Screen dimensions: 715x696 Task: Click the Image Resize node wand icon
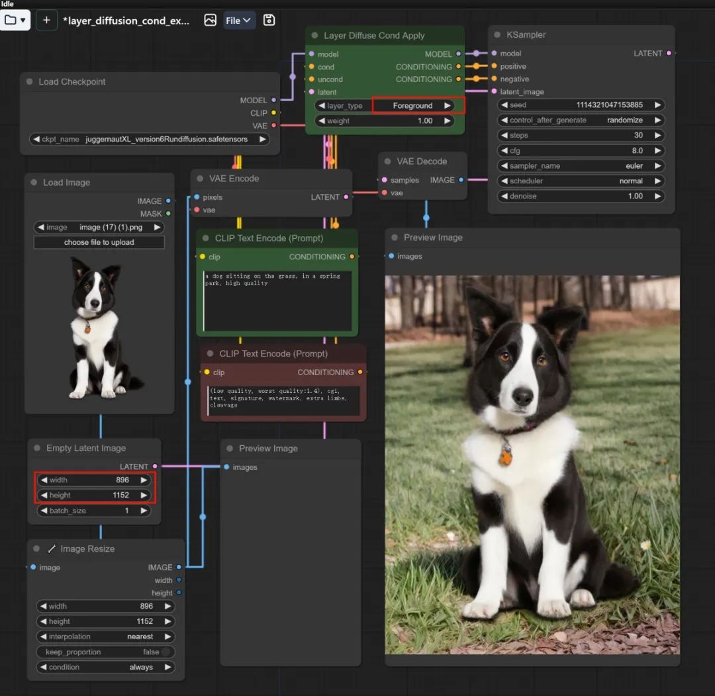click(52, 548)
